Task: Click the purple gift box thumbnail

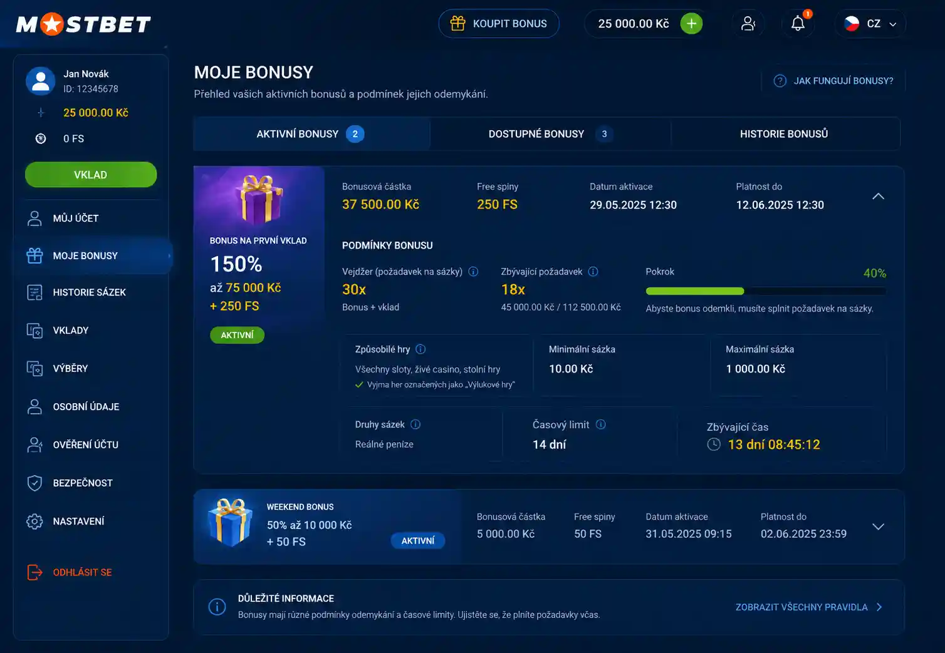Action: coord(259,199)
